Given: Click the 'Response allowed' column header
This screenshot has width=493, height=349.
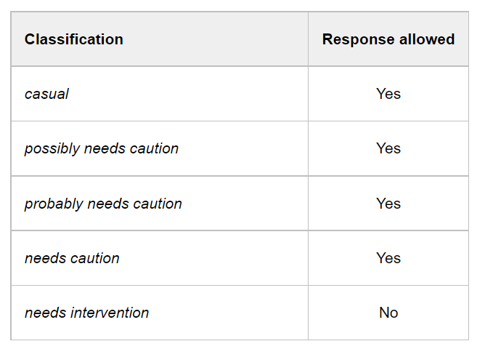Looking at the screenshot, I should (388, 39).
